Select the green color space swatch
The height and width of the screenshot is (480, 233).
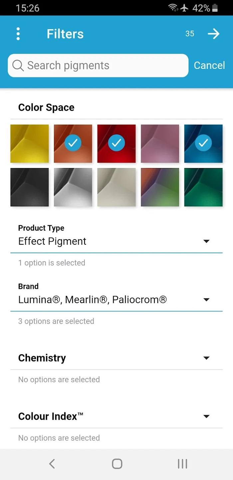pyautogui.click(x=203, y=187)
